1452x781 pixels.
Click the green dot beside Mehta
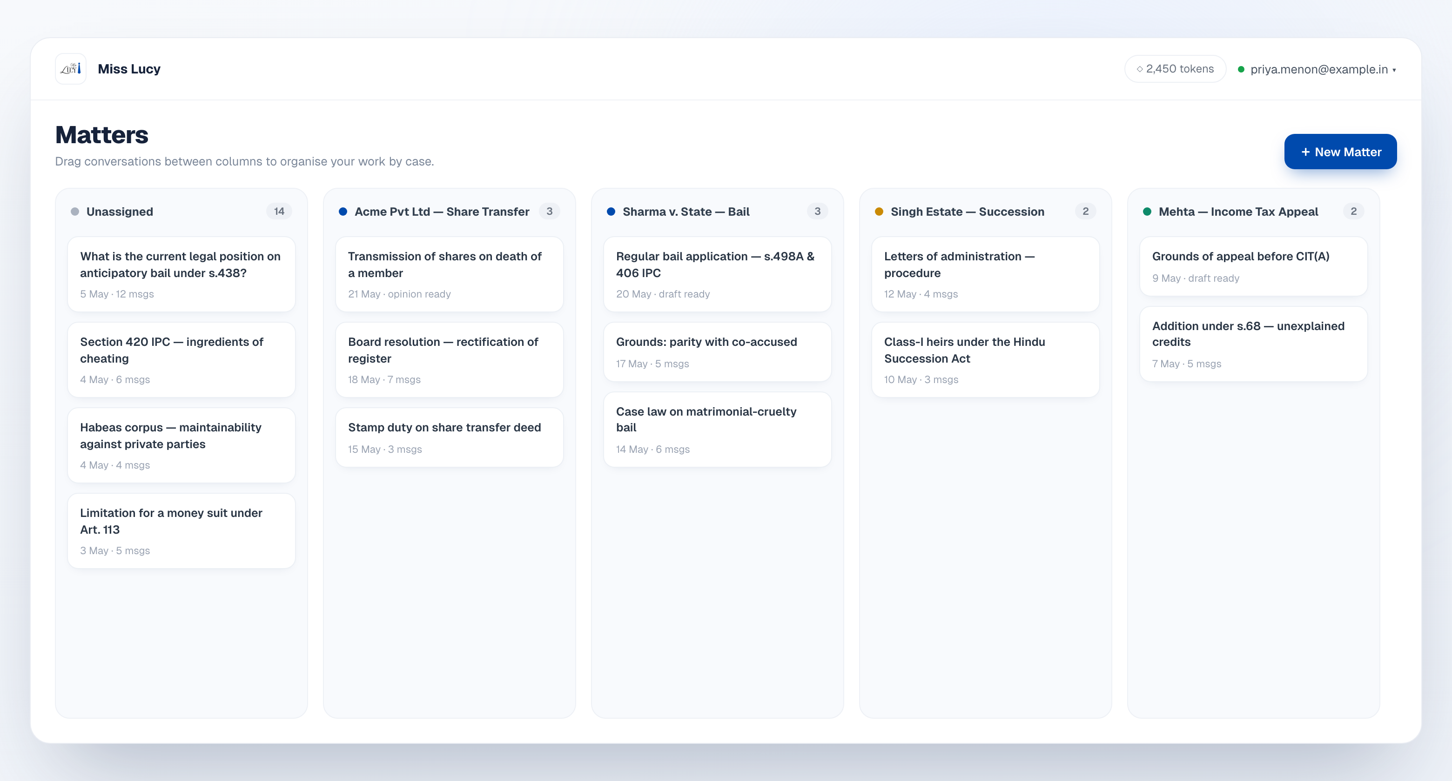[x=1147, y=212]
